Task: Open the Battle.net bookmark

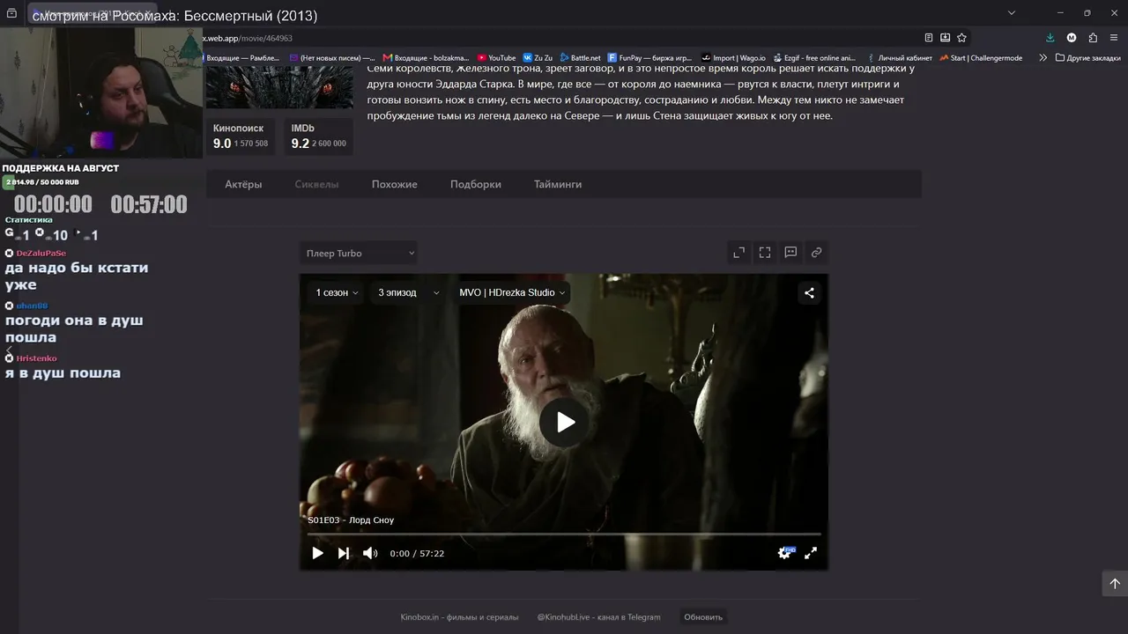Action: click(580, 58)
